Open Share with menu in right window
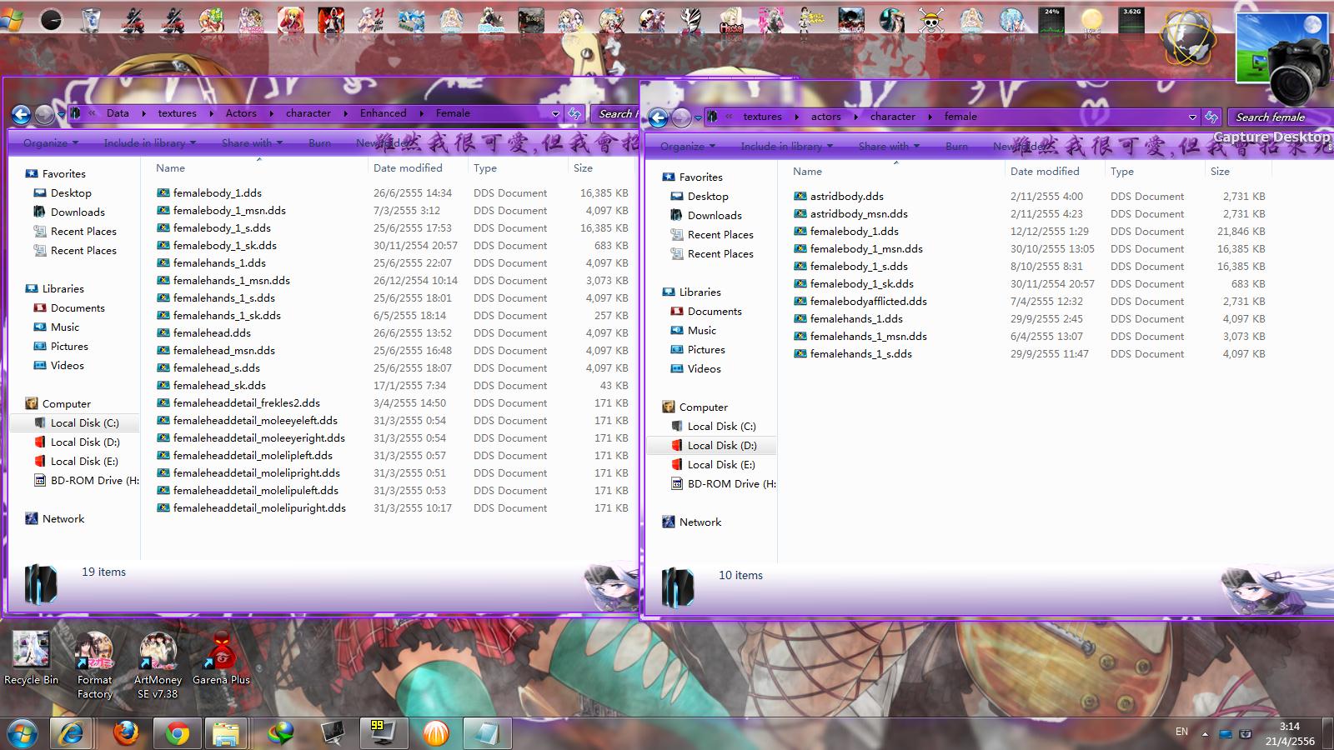This screenshot has height=750, width=1334. coord(889,147)
